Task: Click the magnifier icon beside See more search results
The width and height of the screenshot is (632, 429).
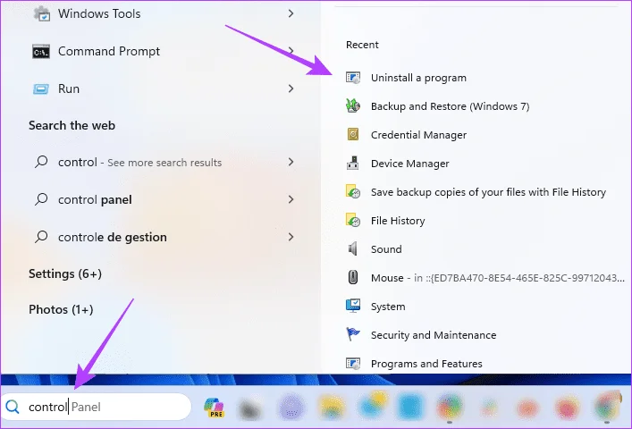Action: tap(41, 162)
